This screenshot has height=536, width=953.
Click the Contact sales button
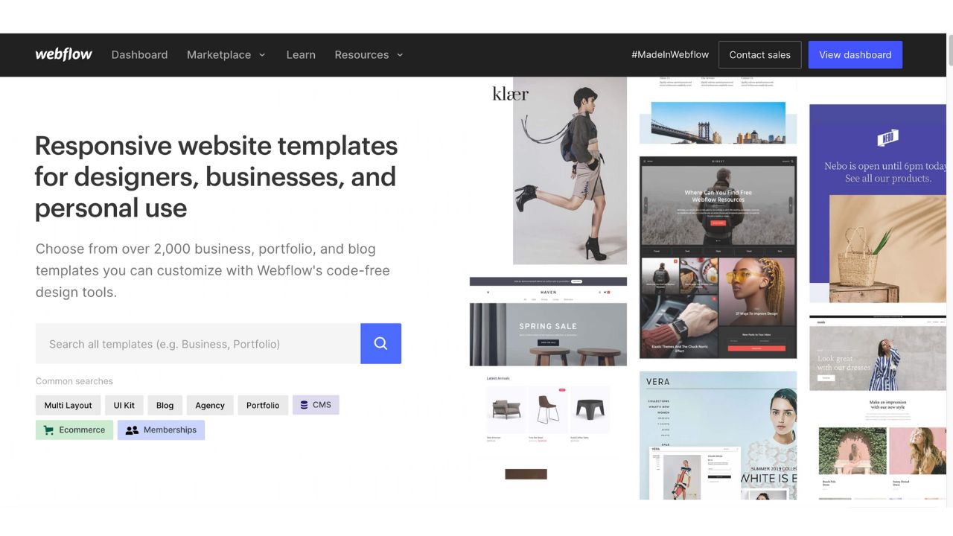[x=759, y=54]
